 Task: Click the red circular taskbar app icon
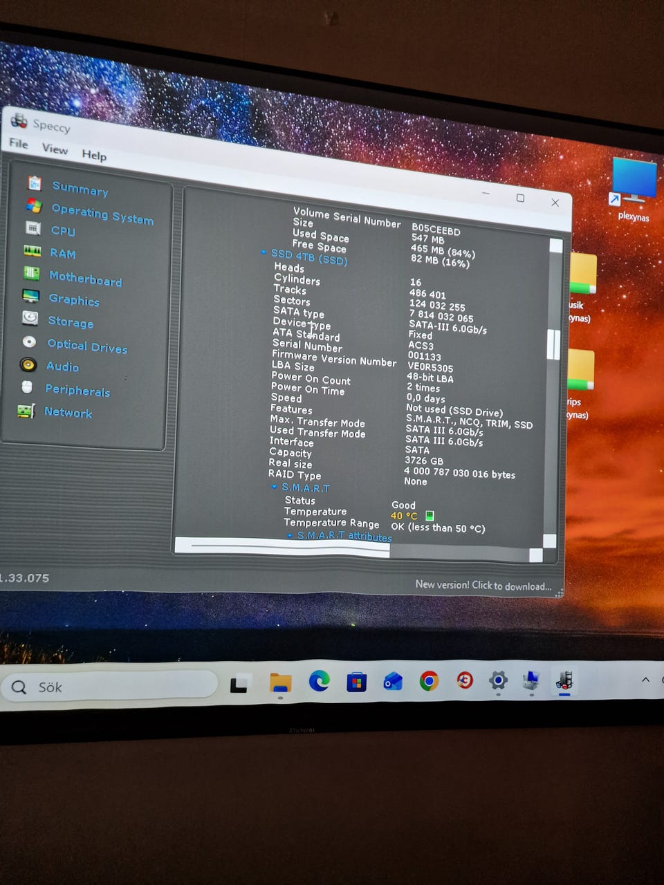tap(465, 681)
